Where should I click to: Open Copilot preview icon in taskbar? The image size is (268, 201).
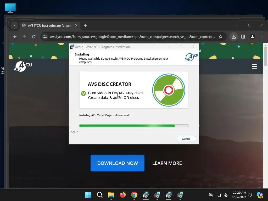click(260, 195)
